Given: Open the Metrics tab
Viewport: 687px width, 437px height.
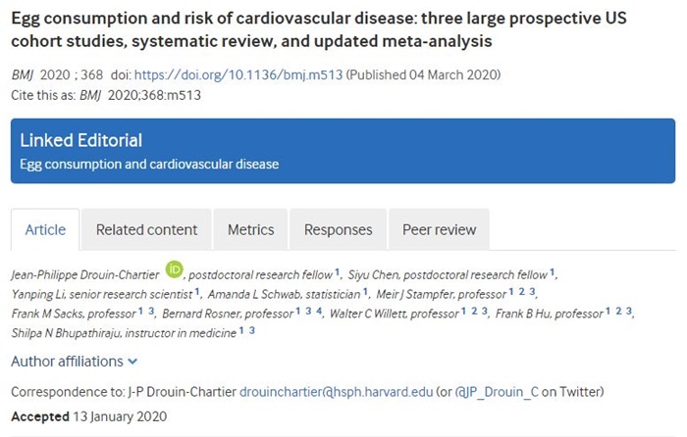Looking at the screenshot, I should [250, 230].
